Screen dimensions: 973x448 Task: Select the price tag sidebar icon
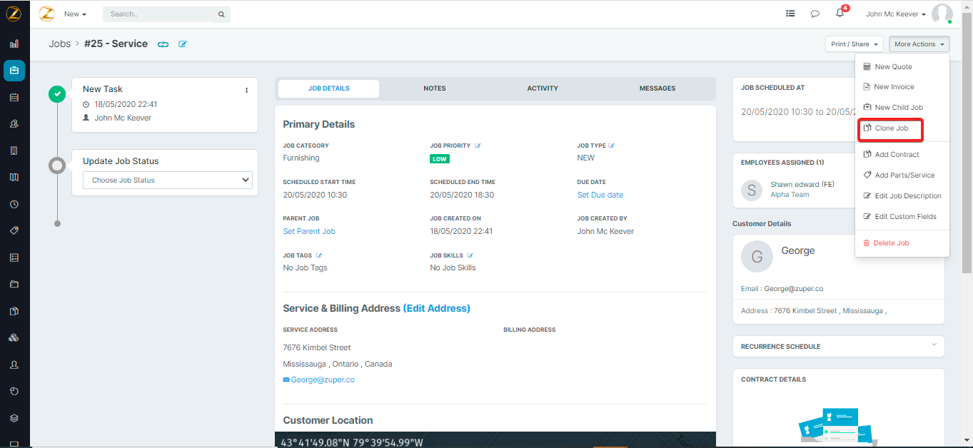14,230
